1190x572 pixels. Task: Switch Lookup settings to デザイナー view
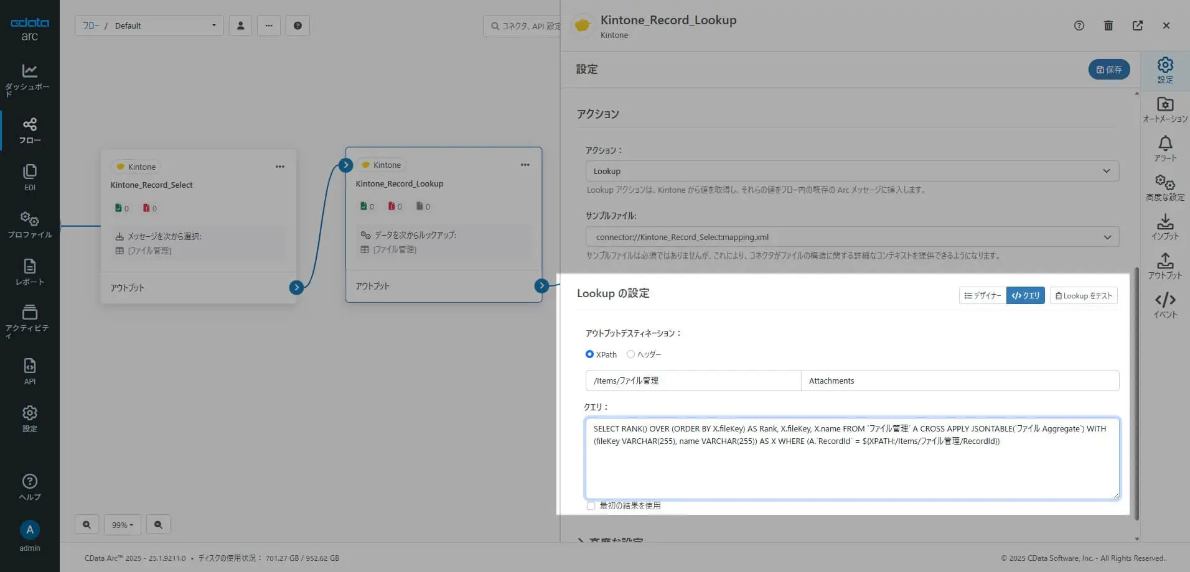tap(983, 295)
